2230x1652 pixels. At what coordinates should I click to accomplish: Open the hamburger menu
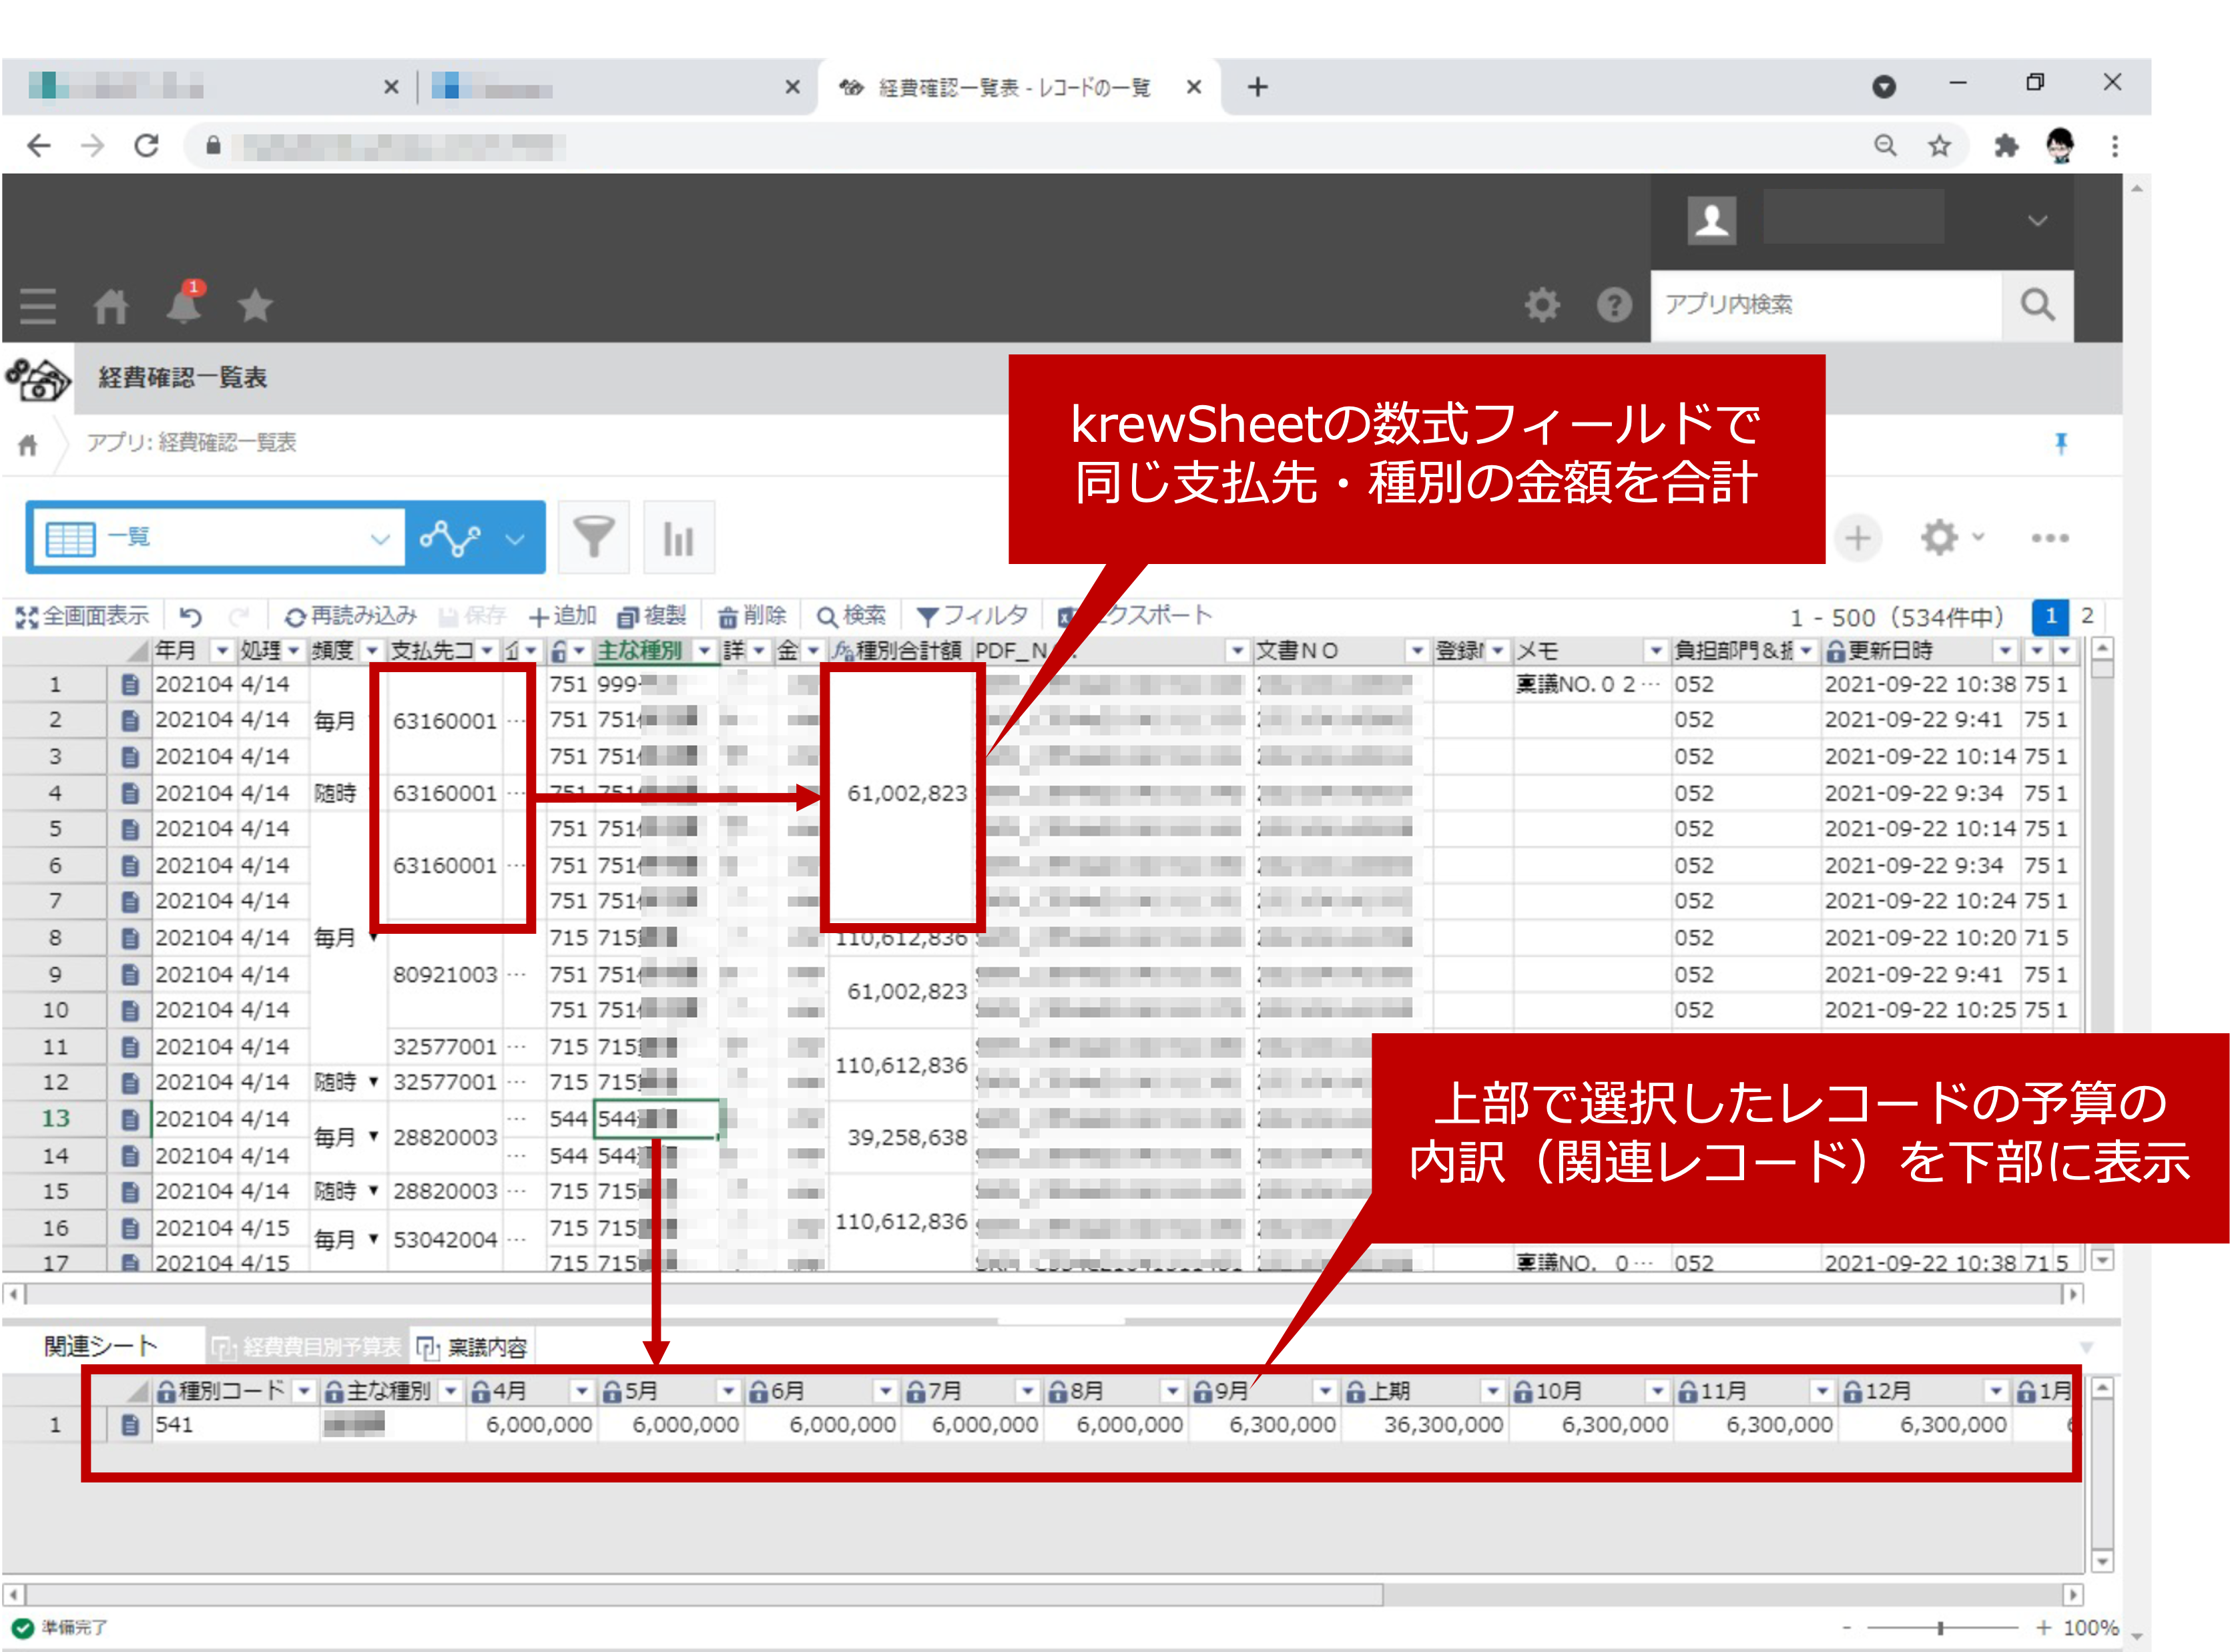pos(38,305)
